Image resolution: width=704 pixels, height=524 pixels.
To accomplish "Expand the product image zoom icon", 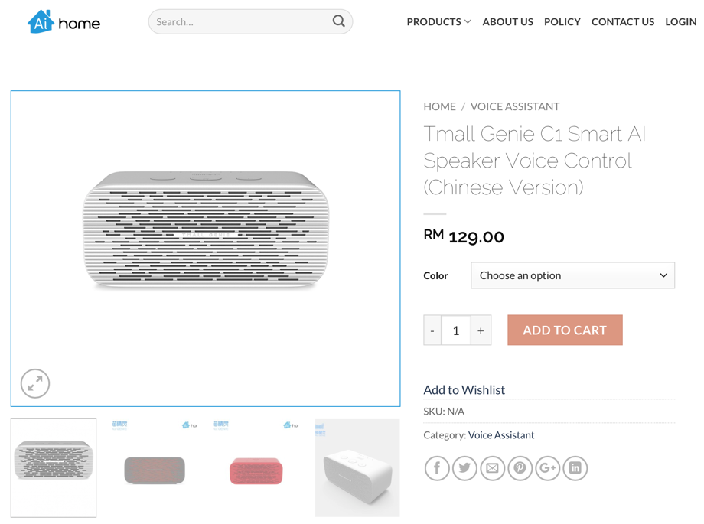I will coord(35,384).
